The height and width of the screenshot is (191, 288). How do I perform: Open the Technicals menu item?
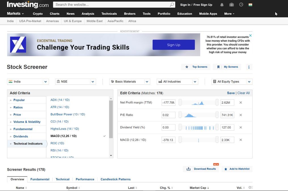(x=109, y=14)
